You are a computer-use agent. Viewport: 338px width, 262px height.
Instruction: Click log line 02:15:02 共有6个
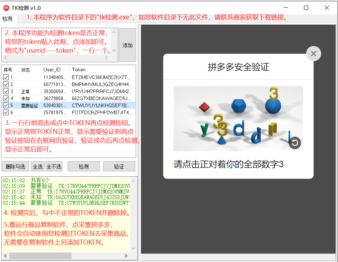[26, 180]
